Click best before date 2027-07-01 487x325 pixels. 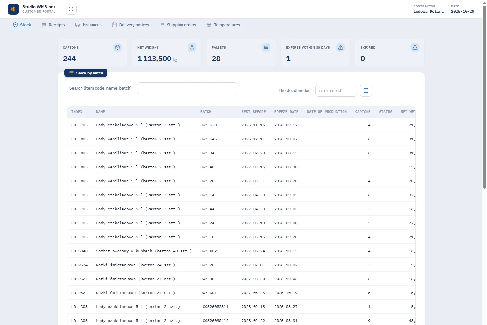(253, 265)
